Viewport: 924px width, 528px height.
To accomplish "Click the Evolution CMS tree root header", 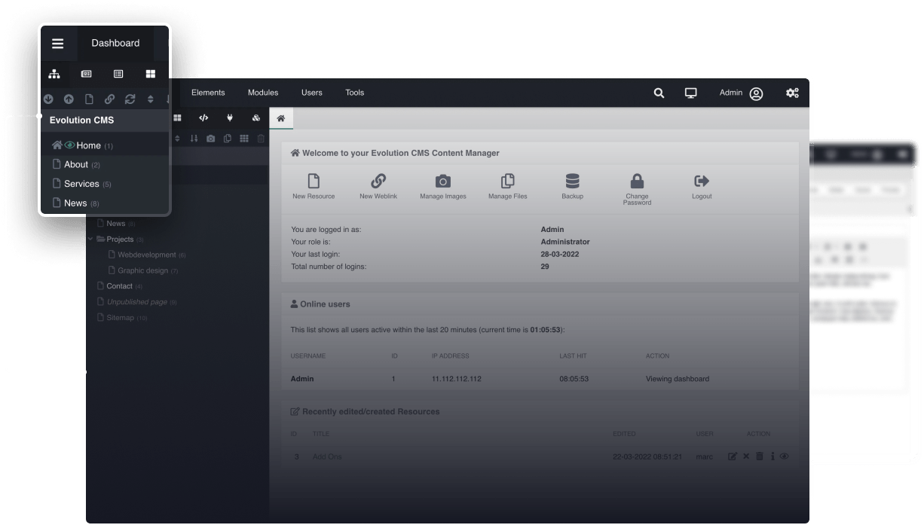I will click(82, 120).
